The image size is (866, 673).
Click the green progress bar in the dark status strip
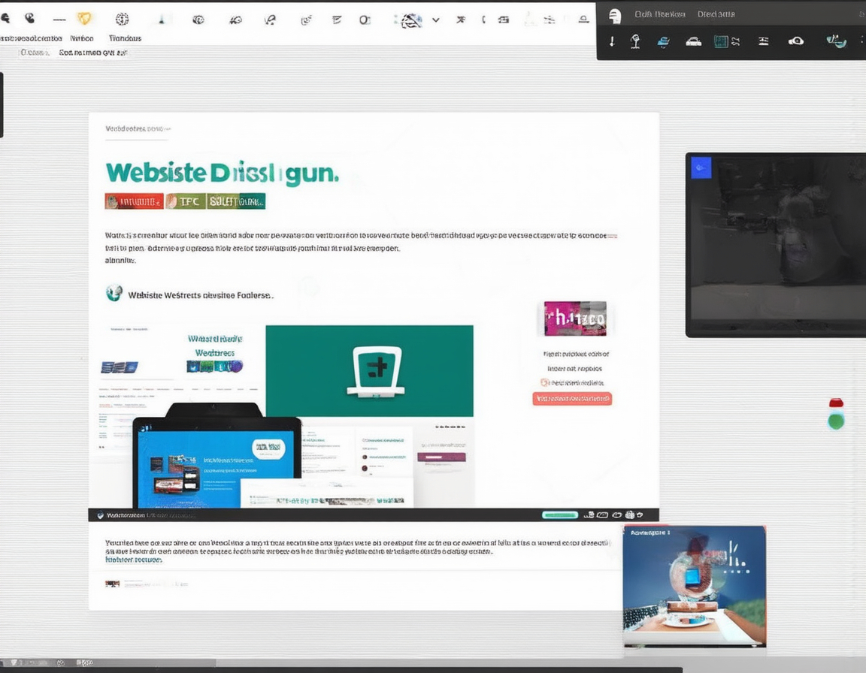[x=559, y=515]
